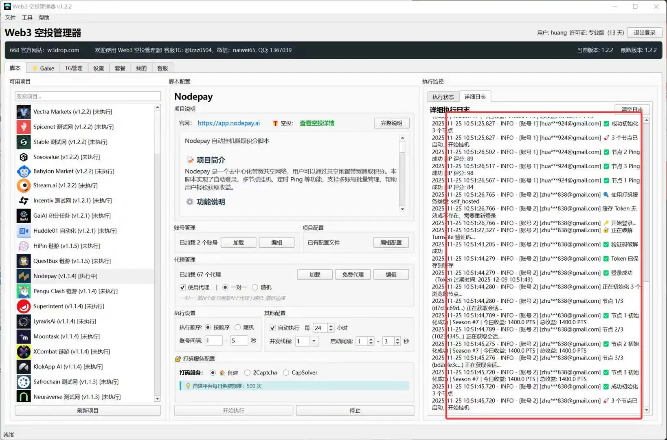Screen dimensions: 667x440
Task: Click the Spicenet 测试网 project icon
Action: click(x=24, y=127)
